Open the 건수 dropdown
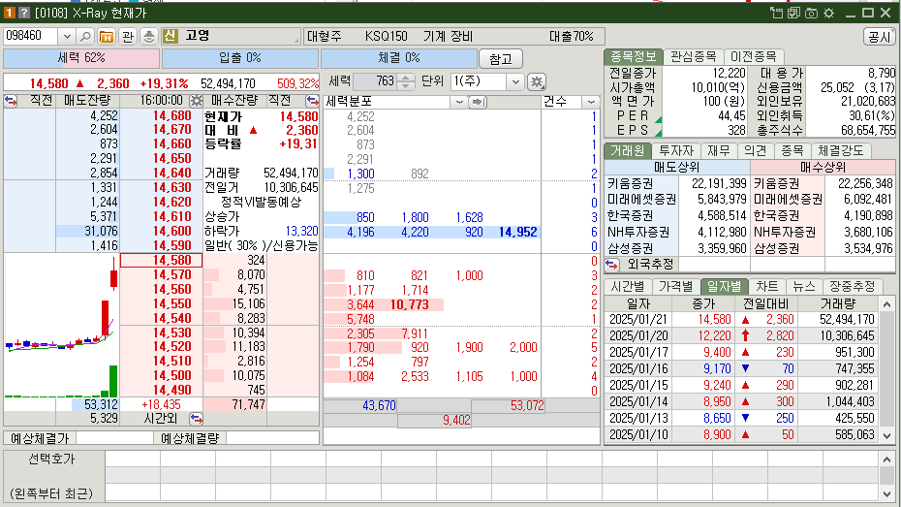 [591, 102]
